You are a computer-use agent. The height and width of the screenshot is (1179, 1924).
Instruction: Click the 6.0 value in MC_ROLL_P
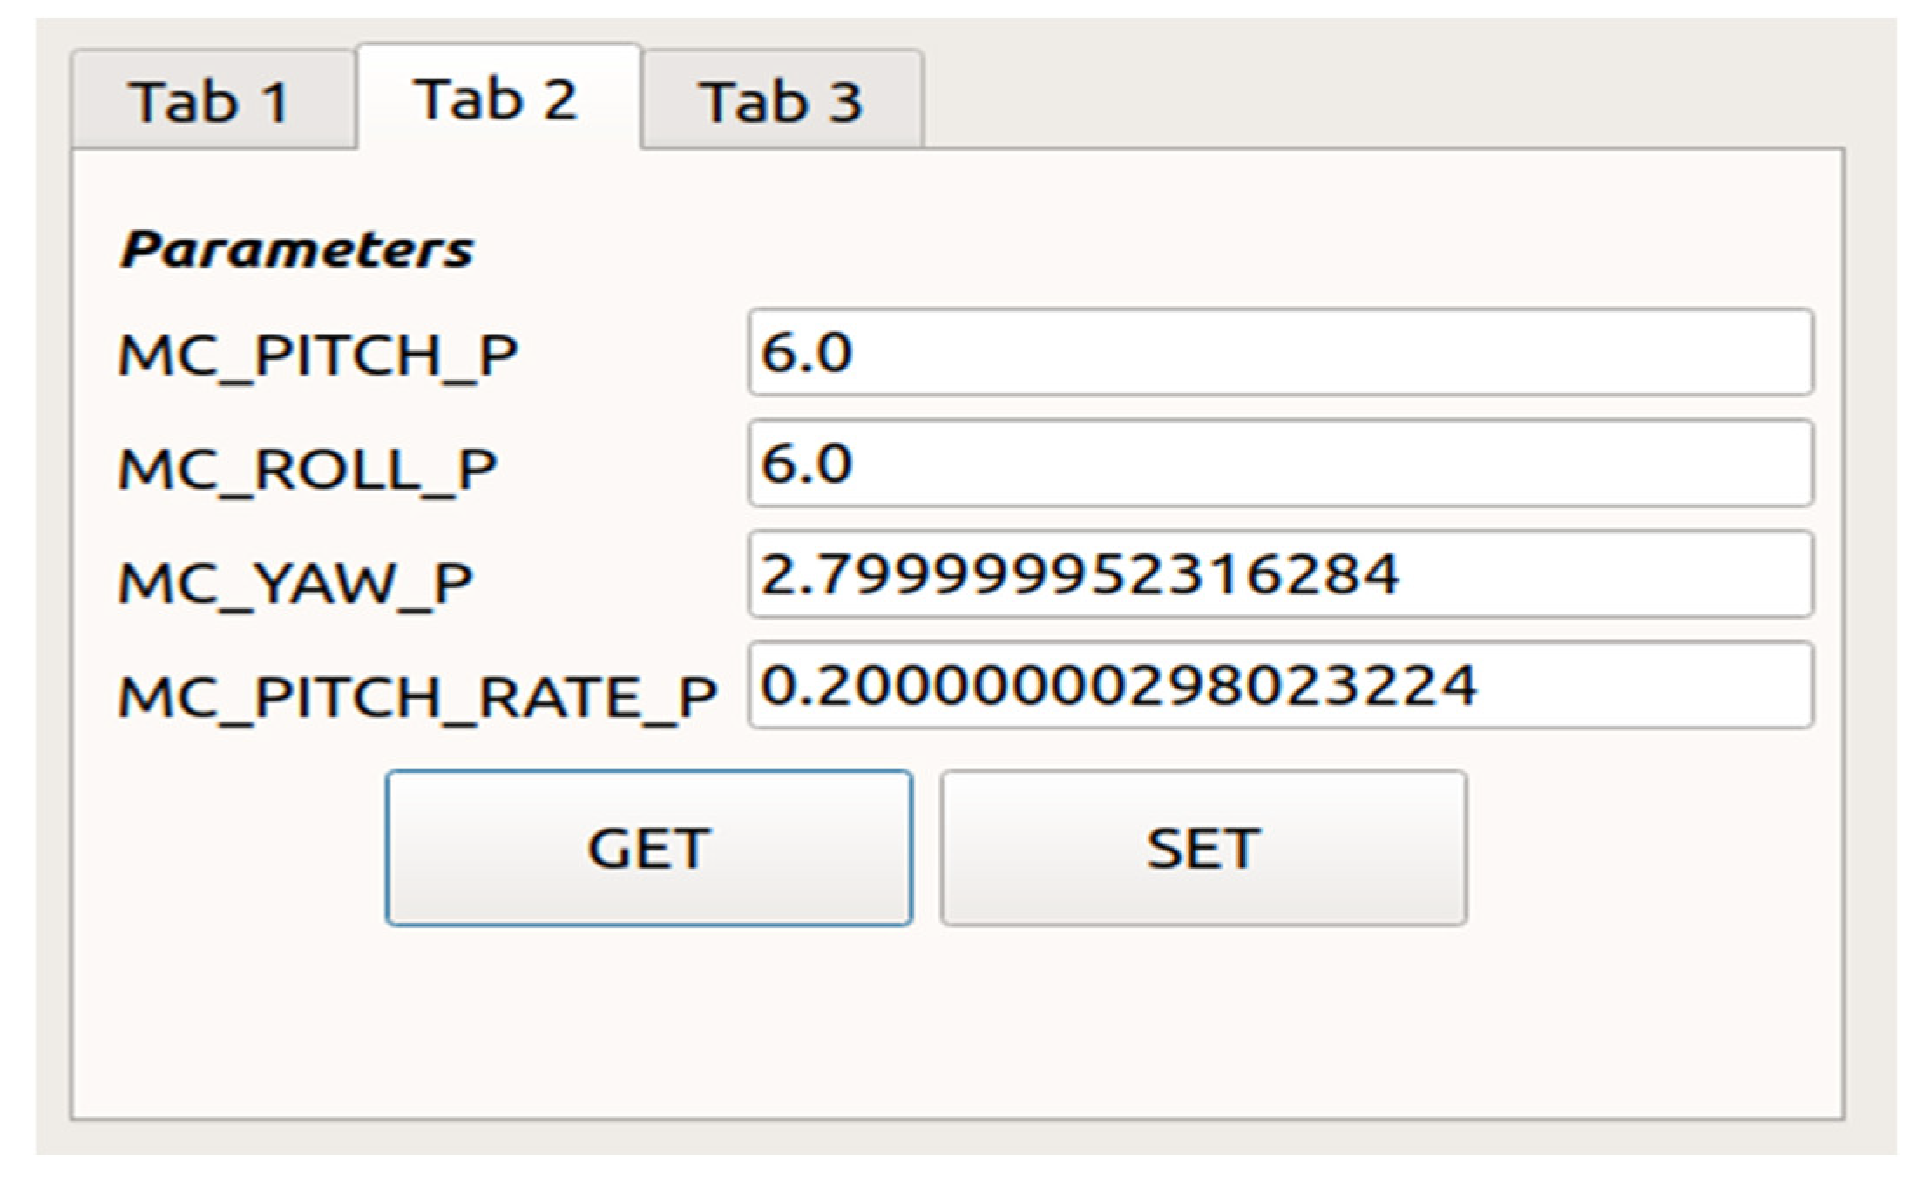[x=806, y=464]
